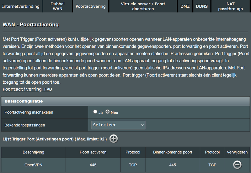Click the 445 value under Binnenkomende poort
This screenshot has width=251, height=173.
click(x=173, y=165)
